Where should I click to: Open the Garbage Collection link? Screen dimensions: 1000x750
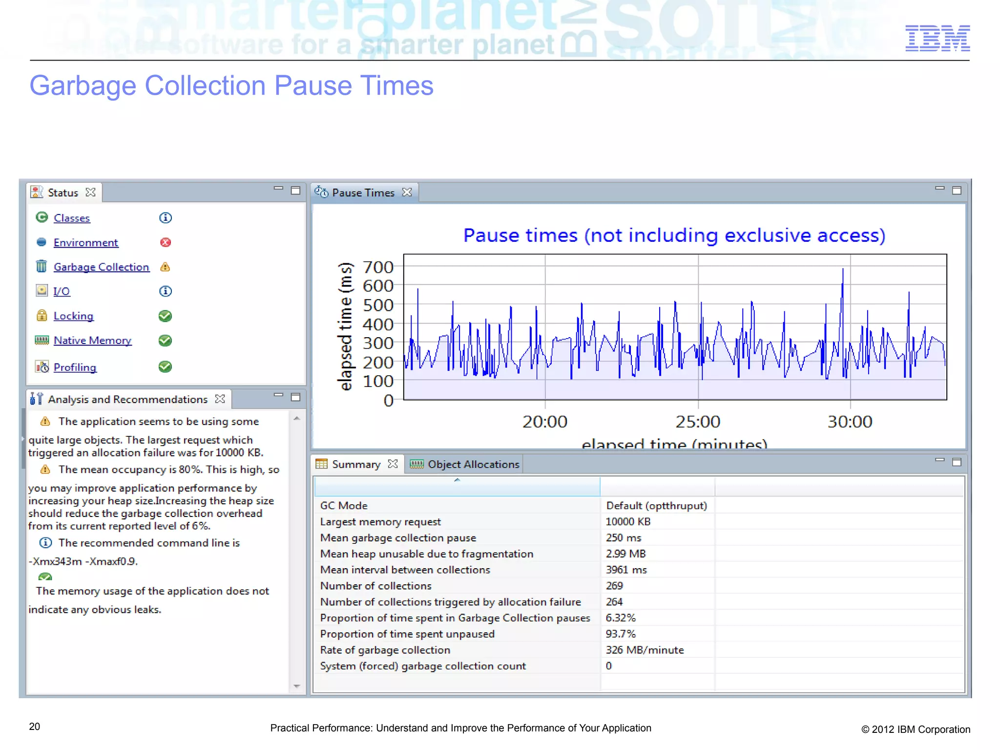(102, 267)
